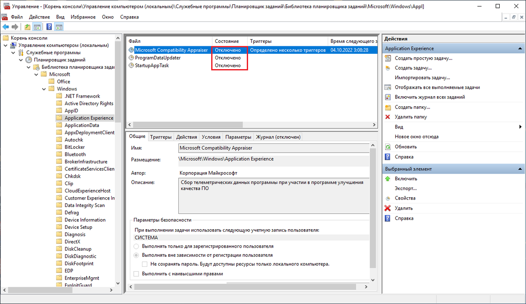The image size is (526, 304).
Task: Click Импортировать задачу... action
Action: click(x=423, y=78)
